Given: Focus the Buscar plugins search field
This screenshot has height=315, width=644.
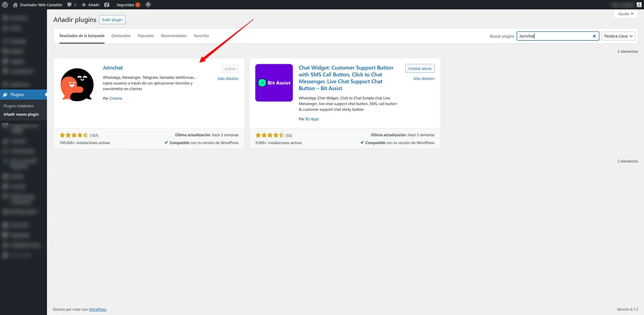Looking at the screenshot, I should pyautogui.click(x=558, y=36).
